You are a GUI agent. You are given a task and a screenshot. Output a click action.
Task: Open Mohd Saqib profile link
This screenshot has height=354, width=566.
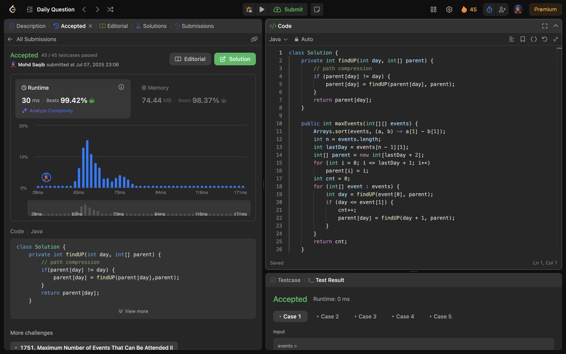click(32, 65)
